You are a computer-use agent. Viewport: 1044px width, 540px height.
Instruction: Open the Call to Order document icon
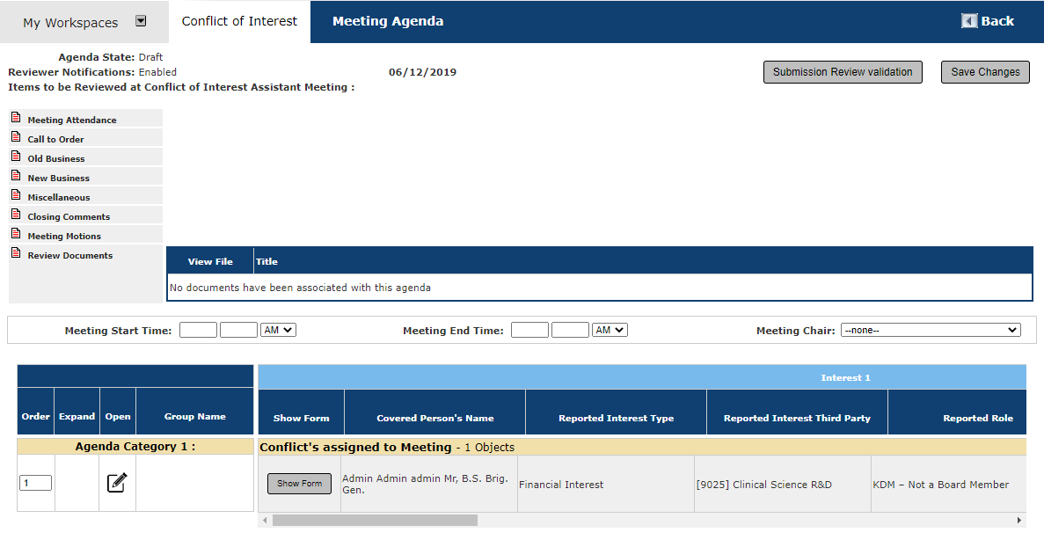click(x=16, y=137)
